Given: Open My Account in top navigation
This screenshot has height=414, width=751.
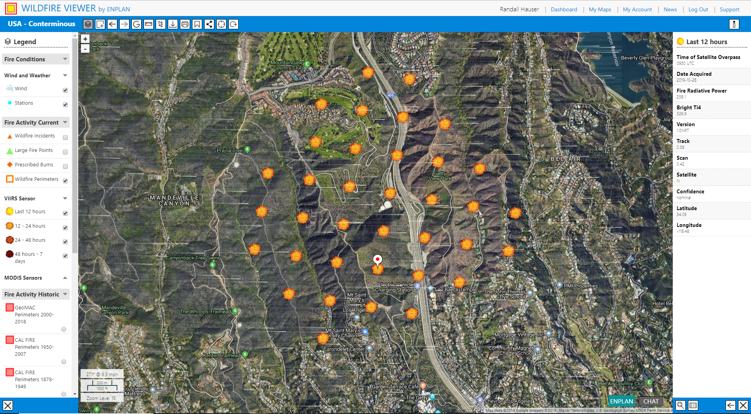Looking at the screenshot, I should 637,9.
